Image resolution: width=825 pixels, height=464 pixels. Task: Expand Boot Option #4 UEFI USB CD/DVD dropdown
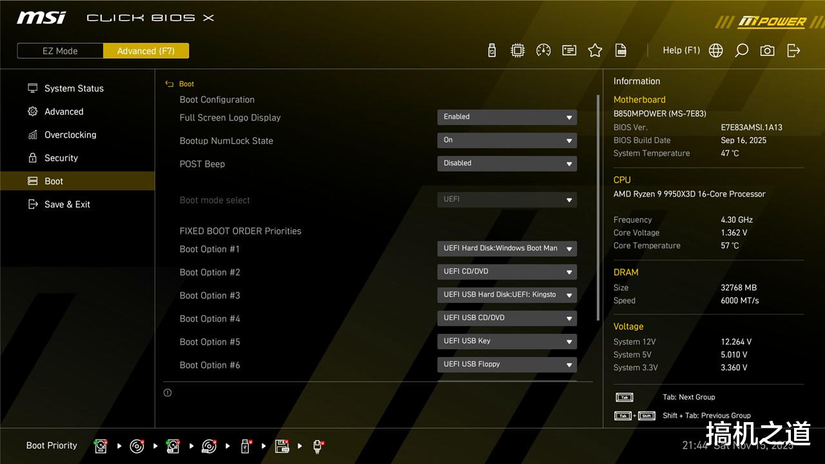pyautogui.click(x=507, y=318)
